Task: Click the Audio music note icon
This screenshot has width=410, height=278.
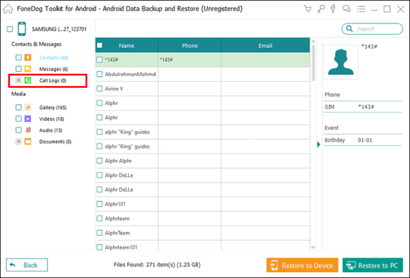Action: [x=28, y=130]
